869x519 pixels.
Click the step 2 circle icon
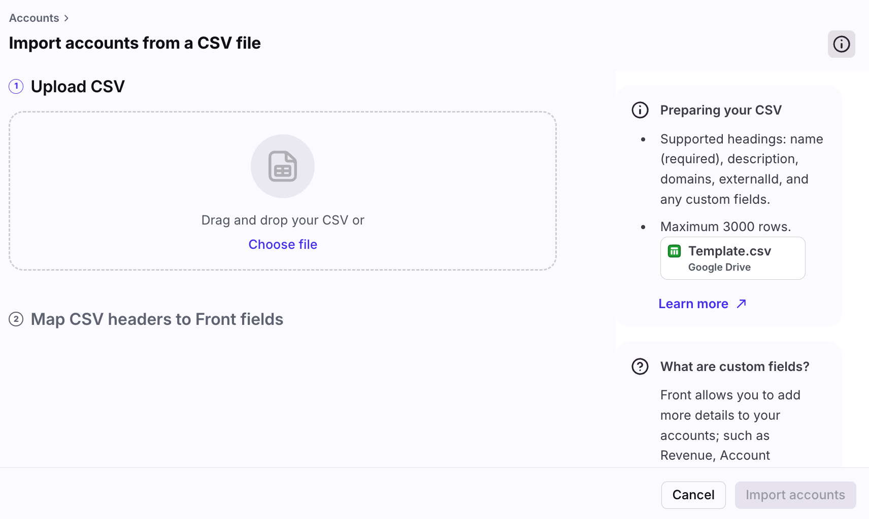(x=16, y=319)
